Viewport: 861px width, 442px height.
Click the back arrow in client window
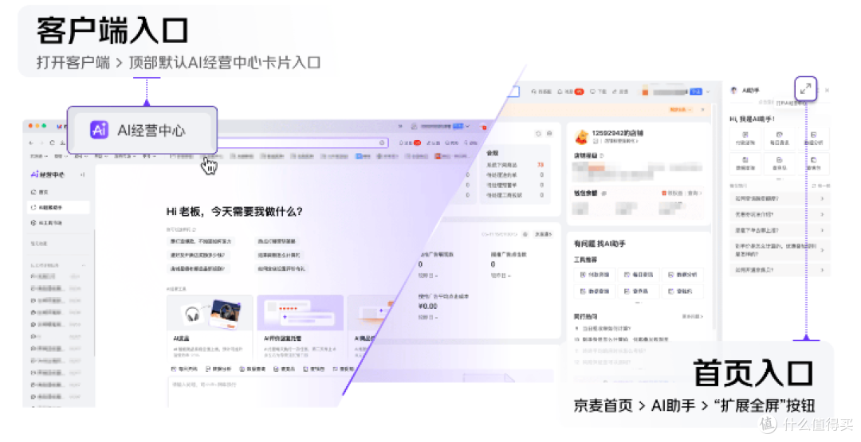(x=31, y=143)
